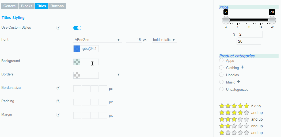This screenshot has height=137, width=281.
Task: Open the ABeeZee font family dropdown
Action: point(98,40)
